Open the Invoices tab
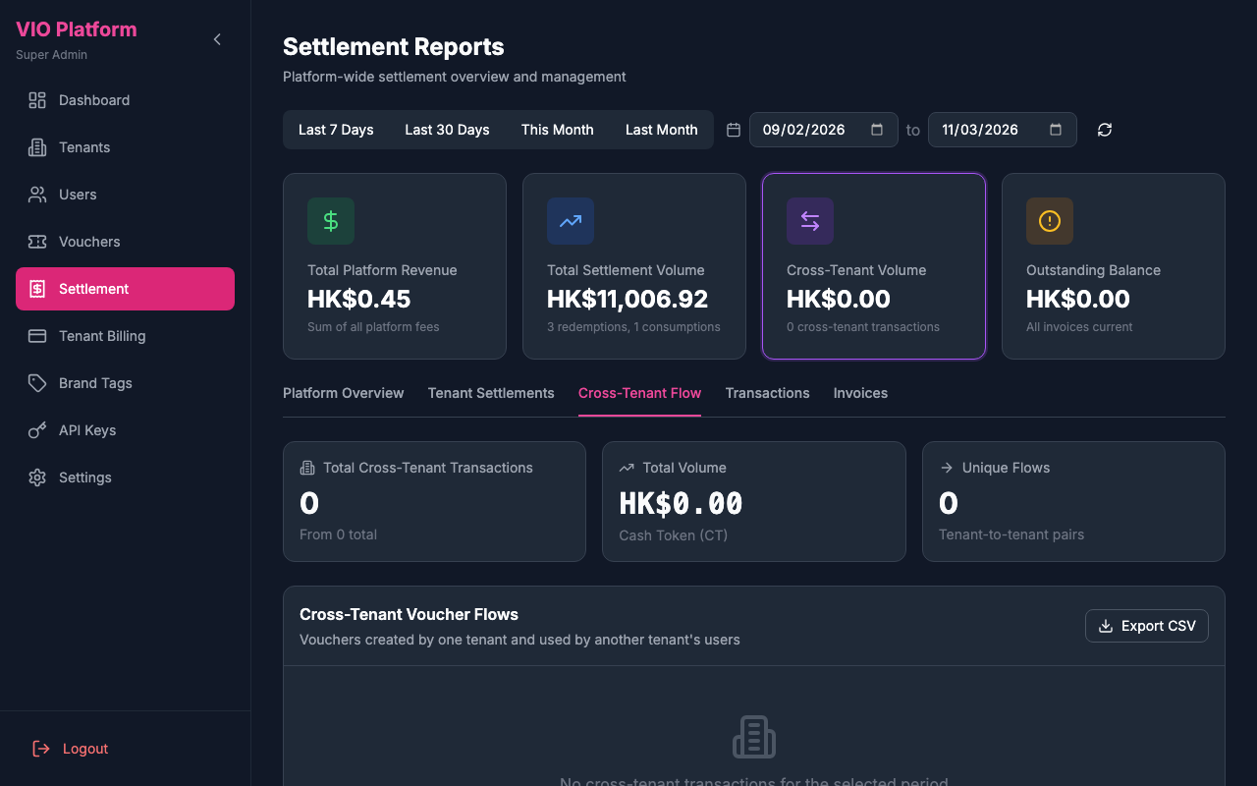 pos(860,393)
